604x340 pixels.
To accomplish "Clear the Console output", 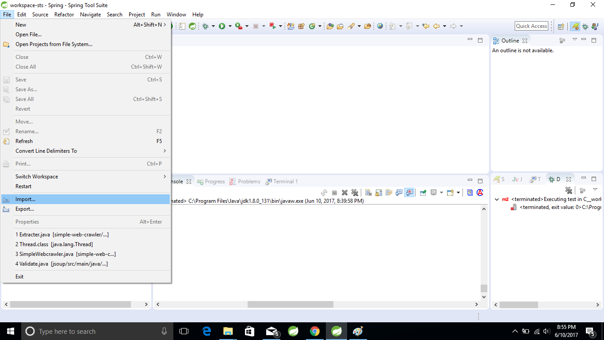I will click(368, 192).
